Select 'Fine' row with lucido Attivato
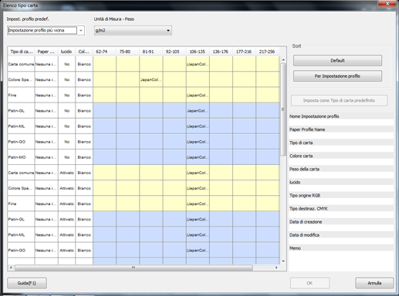 click(144, 203)
